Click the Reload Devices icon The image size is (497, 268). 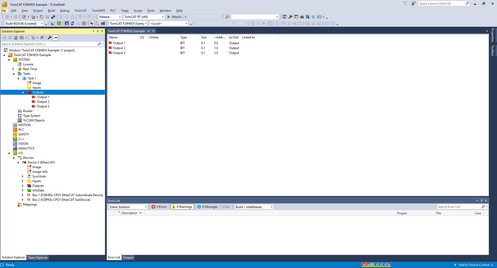(72, 24)
